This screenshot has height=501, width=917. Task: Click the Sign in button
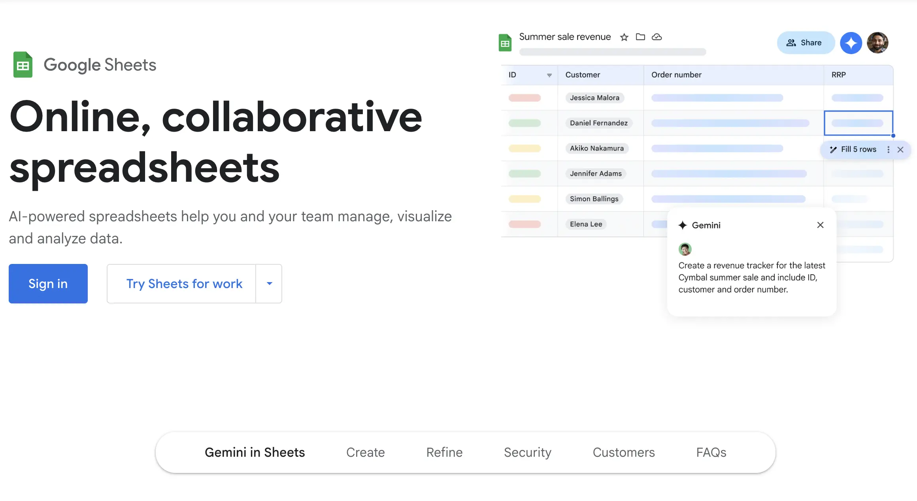click(x=48, y=284)
